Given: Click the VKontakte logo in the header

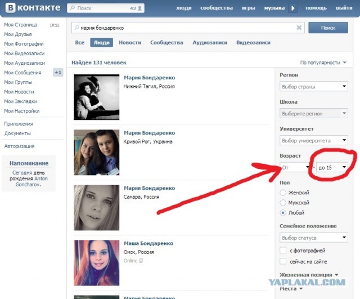Looking at the screenshot, I should (x=31, y=8).
